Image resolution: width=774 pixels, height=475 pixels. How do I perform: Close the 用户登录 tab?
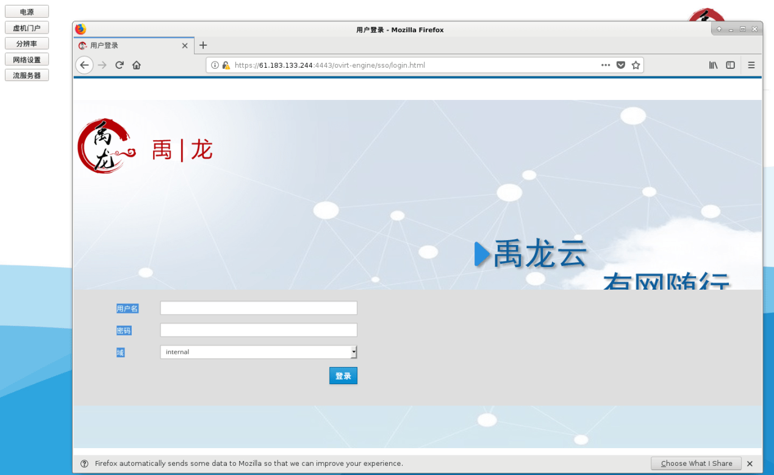185,46
